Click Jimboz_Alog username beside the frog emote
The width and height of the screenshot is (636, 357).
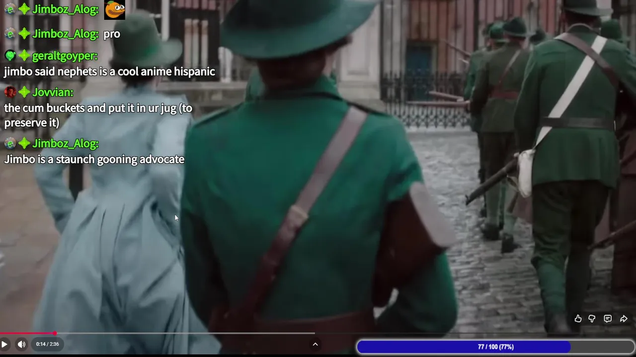pyautogui.click(x=66, y=9)
